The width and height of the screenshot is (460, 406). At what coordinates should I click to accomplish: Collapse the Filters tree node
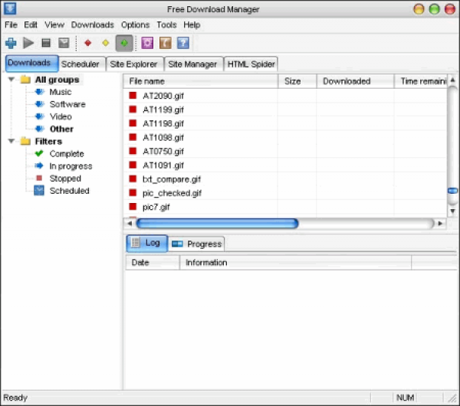coord(11,141)
